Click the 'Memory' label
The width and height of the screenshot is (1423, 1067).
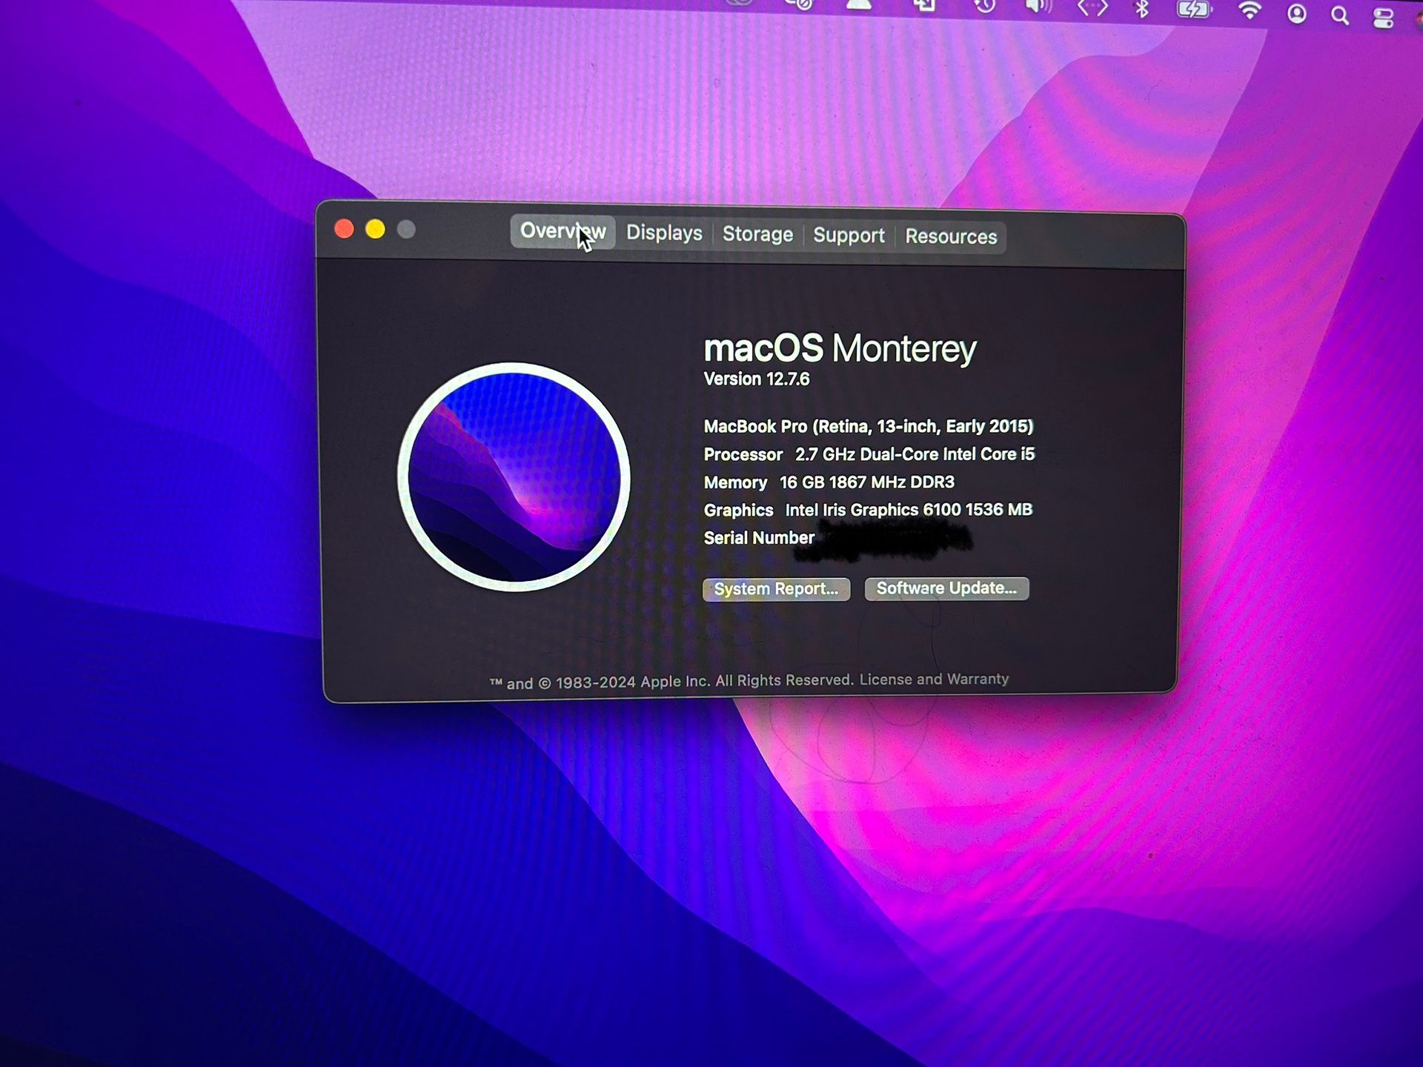tap(735, 483)
